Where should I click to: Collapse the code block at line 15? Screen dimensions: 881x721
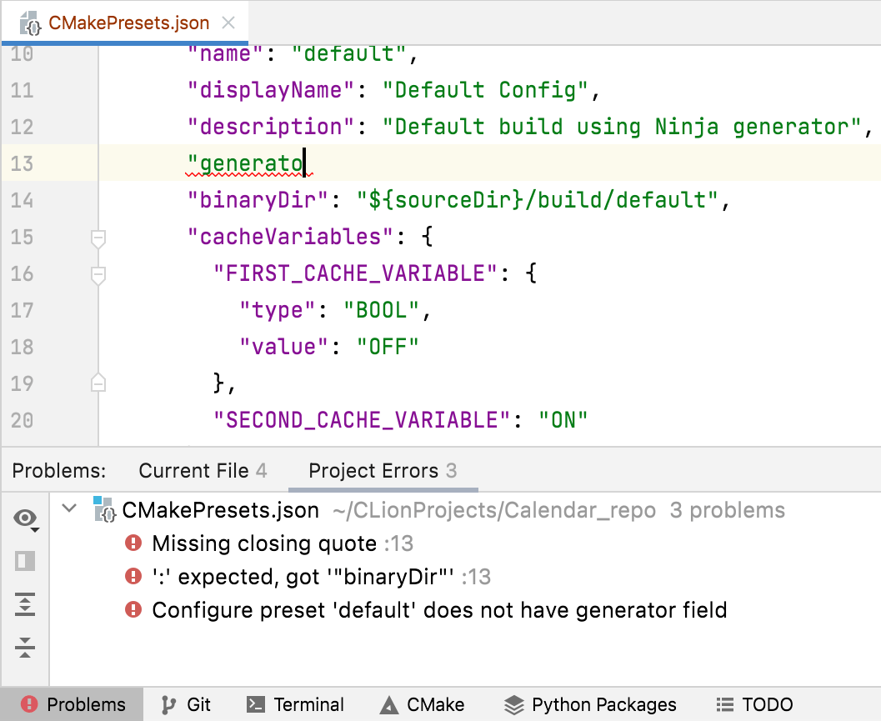click(98, 237)
